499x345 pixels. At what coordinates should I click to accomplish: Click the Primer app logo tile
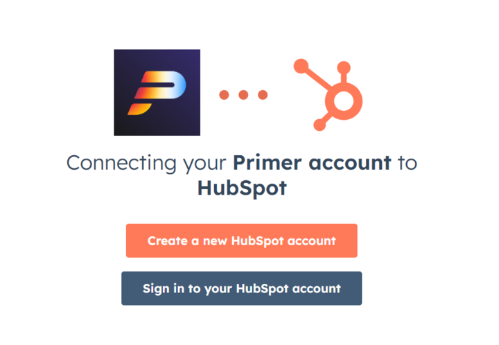(x=157, y=92)
